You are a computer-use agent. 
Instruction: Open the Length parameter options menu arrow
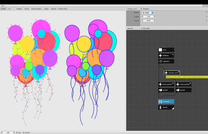click(x=206, y=16)
